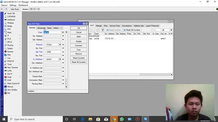Image resolution: width=218 pixels, height=122 pixels.
Task: Open WhatsApp from taskbar
Action: [x=122, y=119]
